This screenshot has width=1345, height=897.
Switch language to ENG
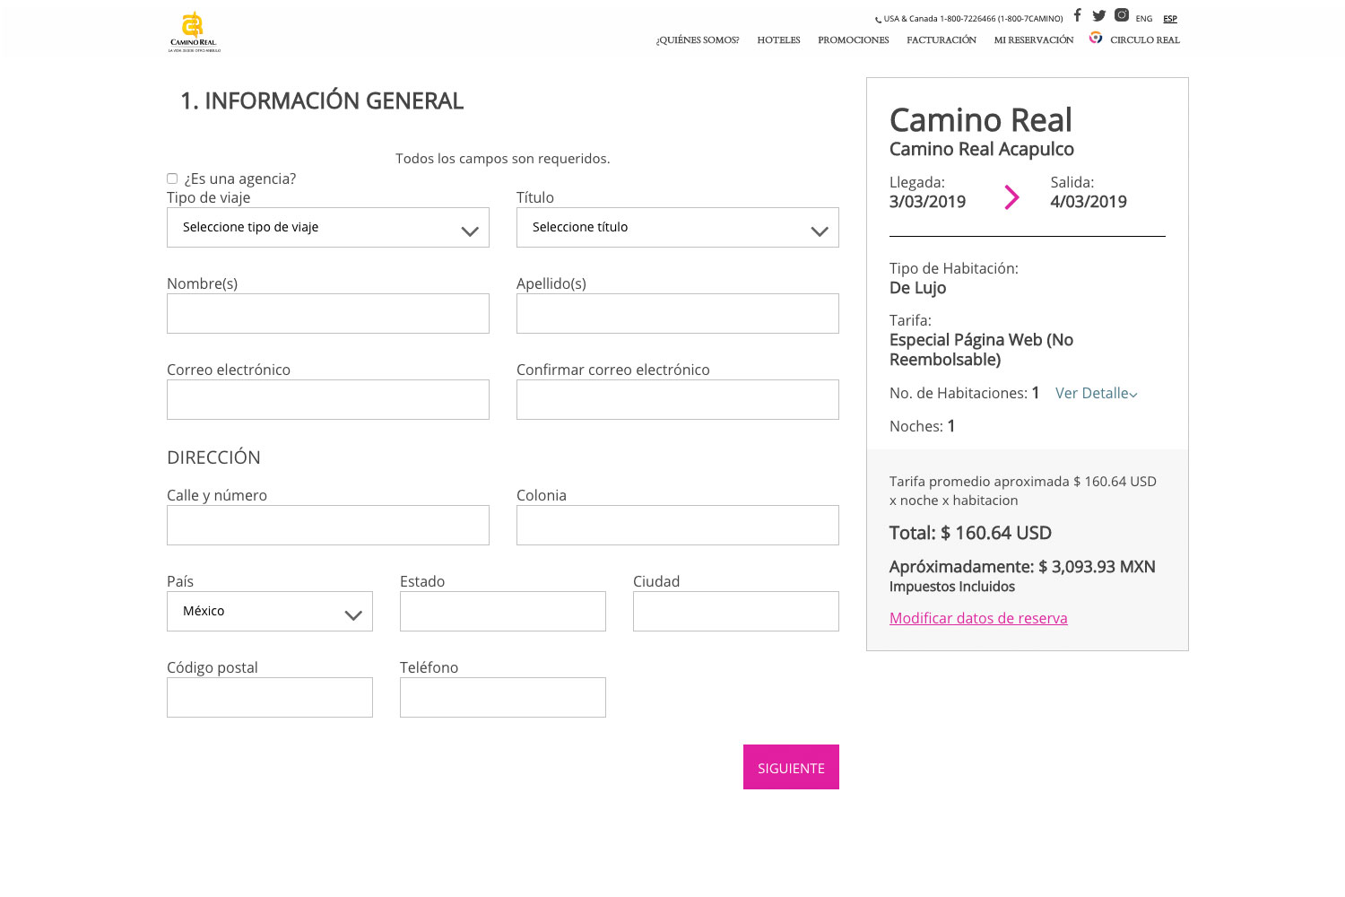pyautogui.click(x=1143, y=19)
